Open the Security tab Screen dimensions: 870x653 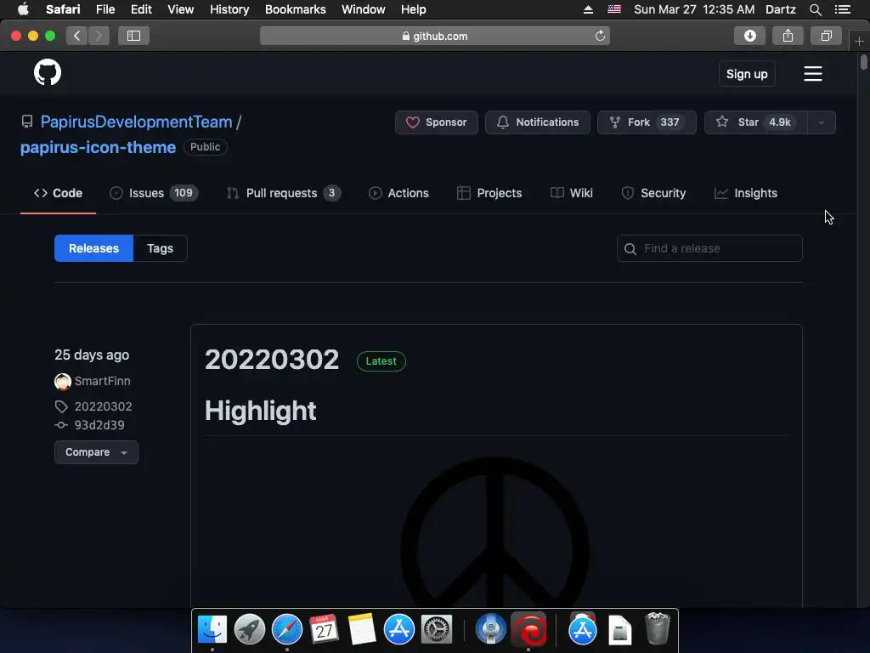pos(653,193)
